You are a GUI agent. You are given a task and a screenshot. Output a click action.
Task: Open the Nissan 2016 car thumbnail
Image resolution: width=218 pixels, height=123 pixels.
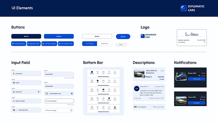click(x=181, y=77)
